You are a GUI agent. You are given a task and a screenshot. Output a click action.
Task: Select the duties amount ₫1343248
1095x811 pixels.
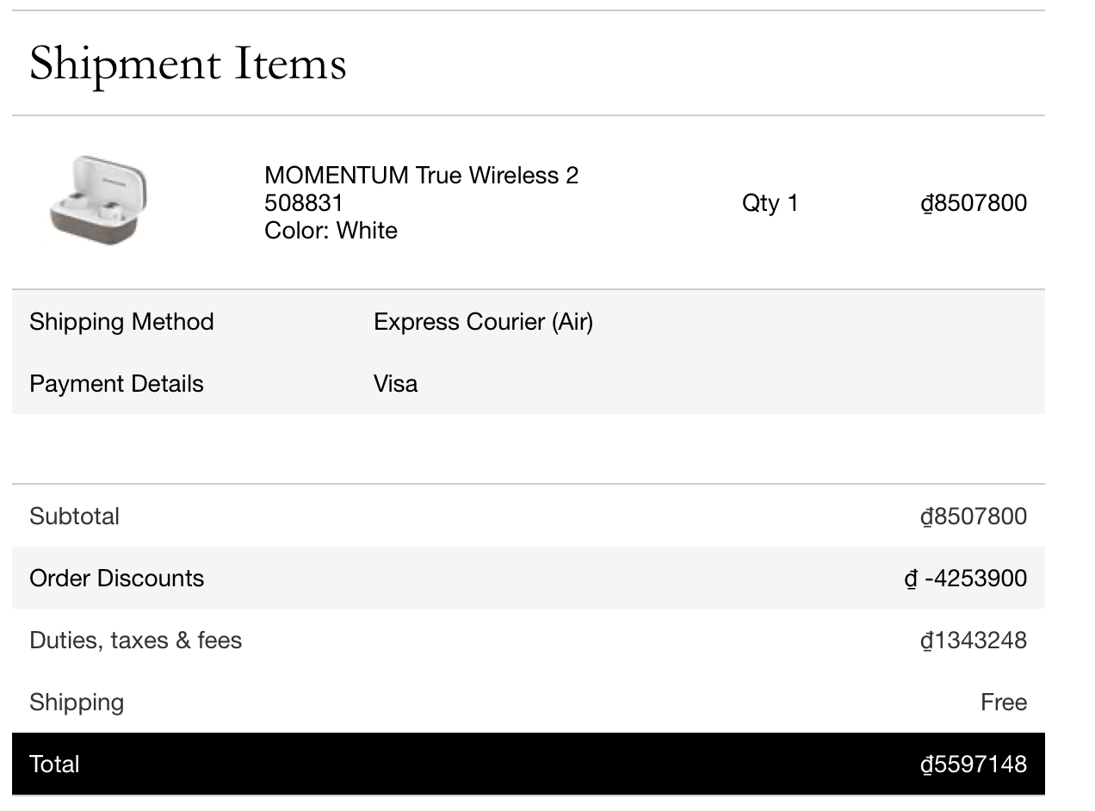[x=973, y=641]
